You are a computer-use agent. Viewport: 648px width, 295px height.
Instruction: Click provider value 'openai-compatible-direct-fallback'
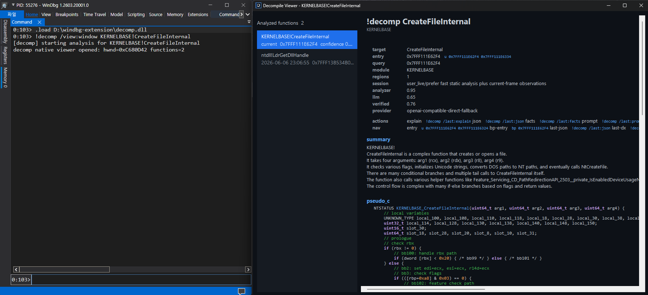(442, 111)
